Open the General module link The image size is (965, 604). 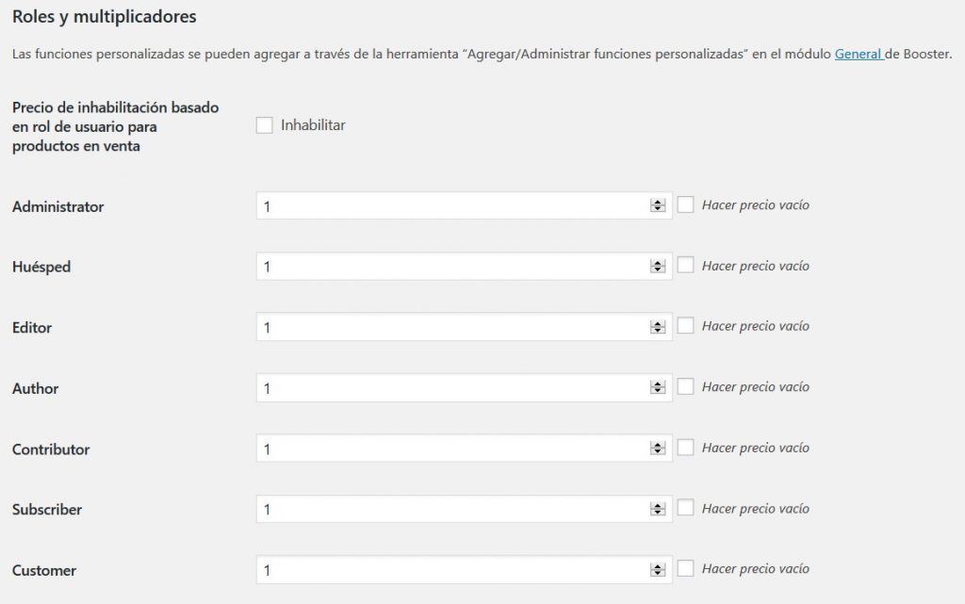pos(858,55)
